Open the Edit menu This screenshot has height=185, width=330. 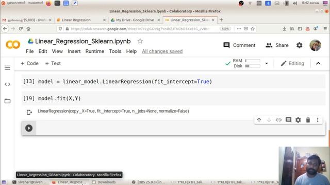[43, 51]
